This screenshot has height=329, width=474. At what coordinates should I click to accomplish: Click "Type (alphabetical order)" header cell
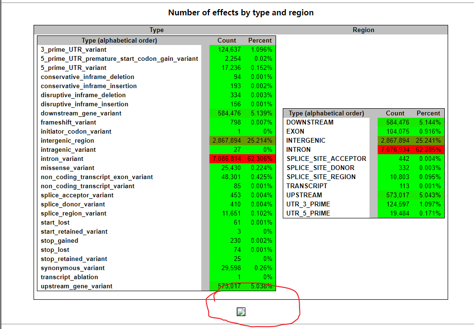coord(120,40)
